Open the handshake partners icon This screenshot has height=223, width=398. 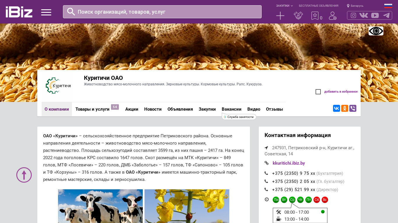298,16
